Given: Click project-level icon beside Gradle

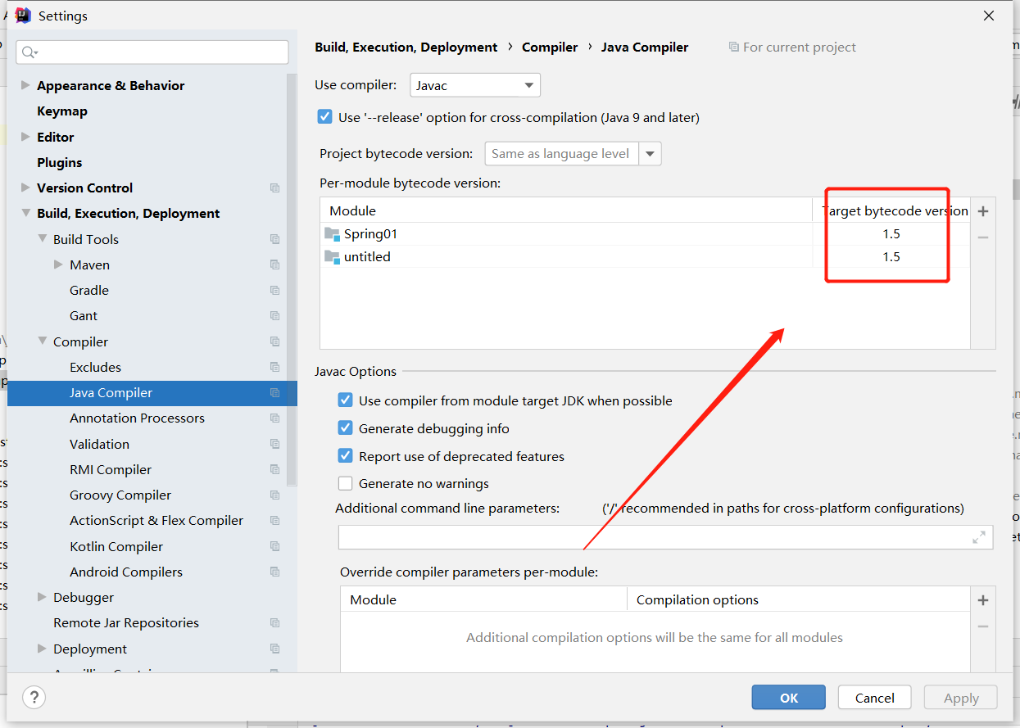Looking at the screenshot, I should point(275,291).
